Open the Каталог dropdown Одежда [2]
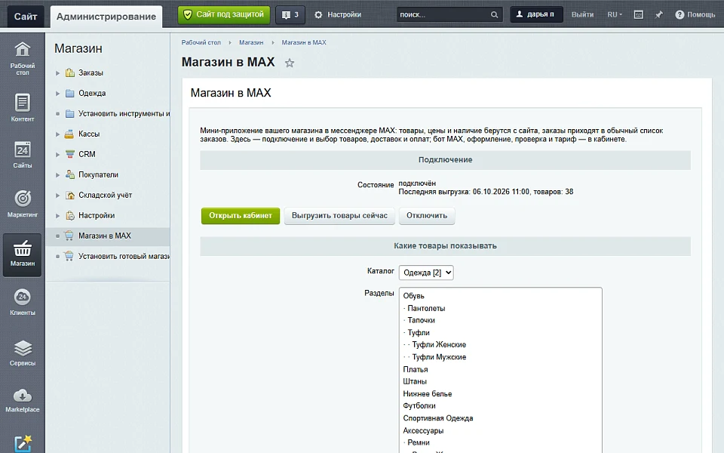 click(x=426, y=273)
